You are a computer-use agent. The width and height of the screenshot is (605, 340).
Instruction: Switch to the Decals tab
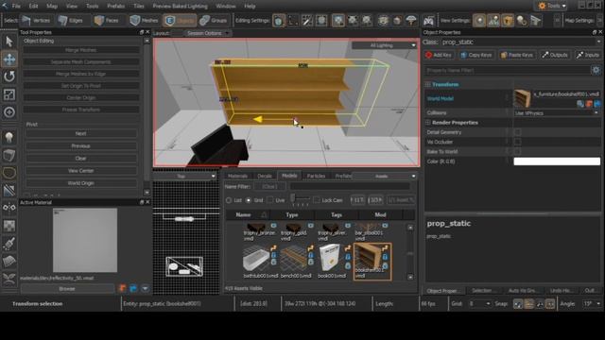pos(265,176)
